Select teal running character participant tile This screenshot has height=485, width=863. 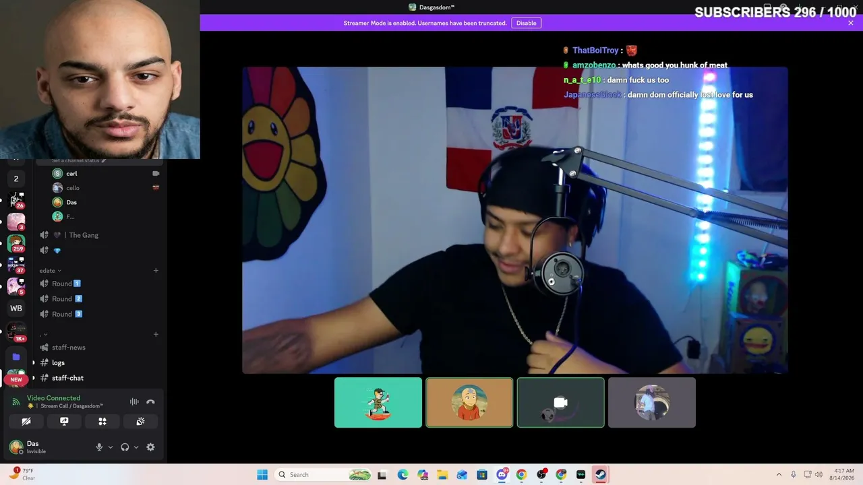pyautogui.click(x=378, y=402)
